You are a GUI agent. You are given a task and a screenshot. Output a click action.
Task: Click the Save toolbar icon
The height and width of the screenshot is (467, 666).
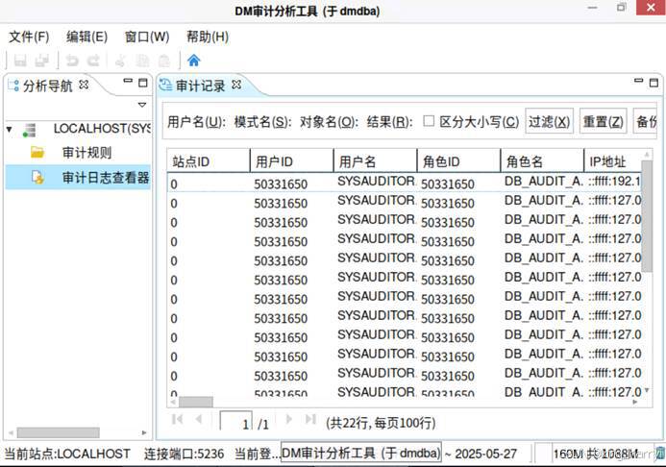tap(20, 61)
